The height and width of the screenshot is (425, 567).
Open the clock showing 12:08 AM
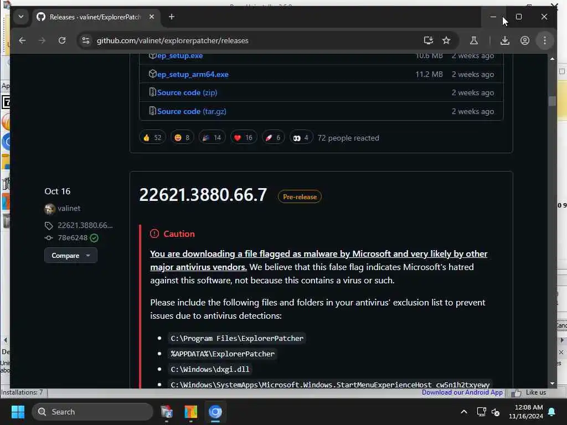click(x=526, y=412)
